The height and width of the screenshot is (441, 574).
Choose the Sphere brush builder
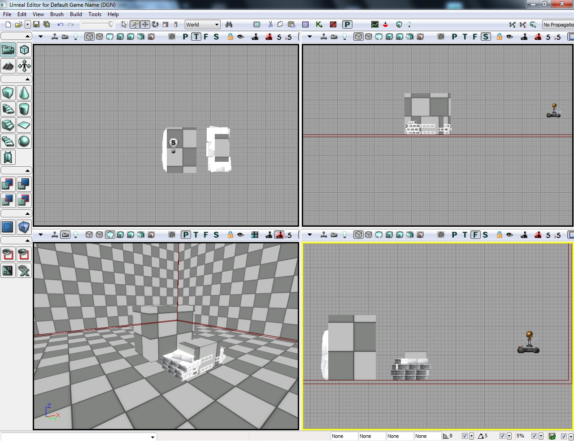24,141
